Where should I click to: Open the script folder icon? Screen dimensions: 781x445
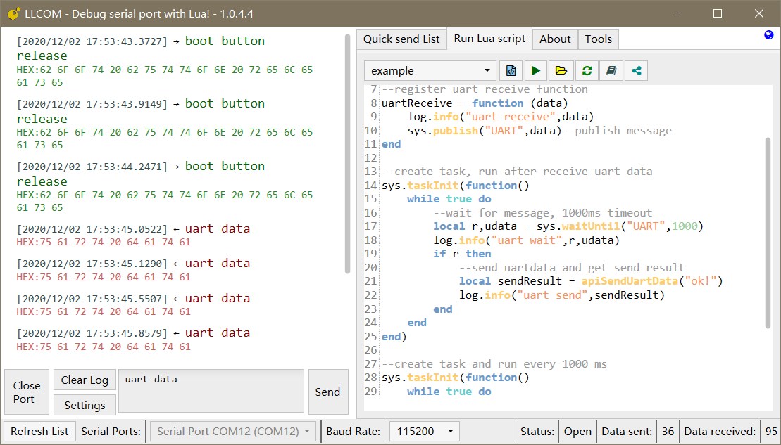pyautogui.click(x=561, y=70)
